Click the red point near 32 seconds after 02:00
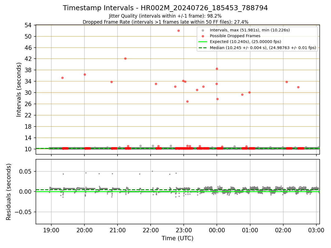331x248 pixels. (298, 87)
